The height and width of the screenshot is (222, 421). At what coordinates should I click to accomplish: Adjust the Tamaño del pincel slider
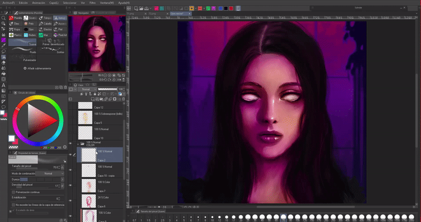coord(33,170)
